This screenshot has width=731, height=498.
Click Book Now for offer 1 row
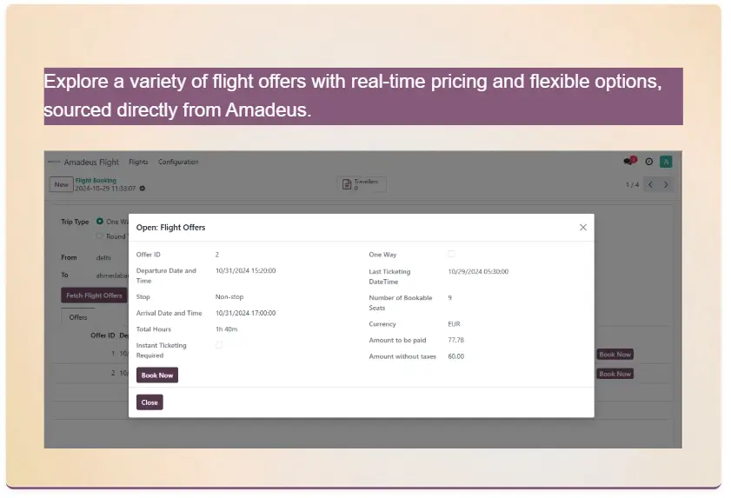(x=615, y=355)
